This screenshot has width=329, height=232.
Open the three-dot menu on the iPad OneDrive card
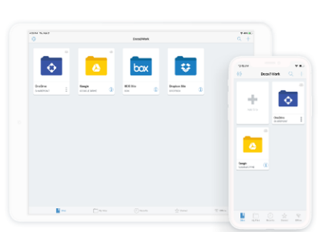click(x=66, y=90)
